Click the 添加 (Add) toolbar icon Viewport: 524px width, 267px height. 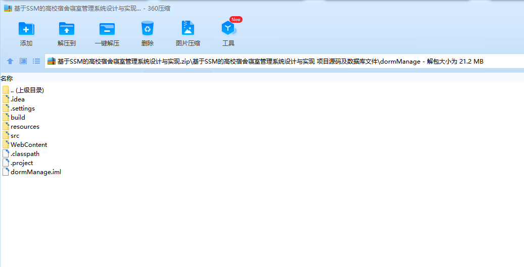26,29
